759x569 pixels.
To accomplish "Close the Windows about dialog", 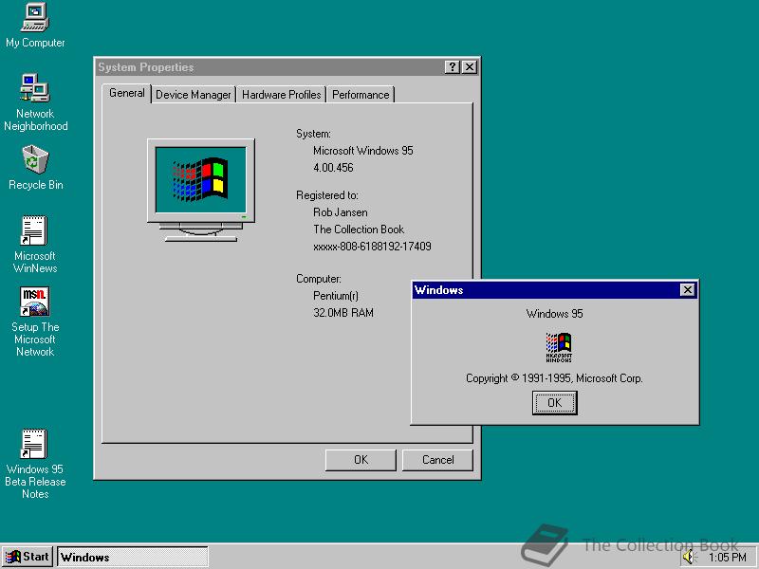I will (x=687, y=290).
